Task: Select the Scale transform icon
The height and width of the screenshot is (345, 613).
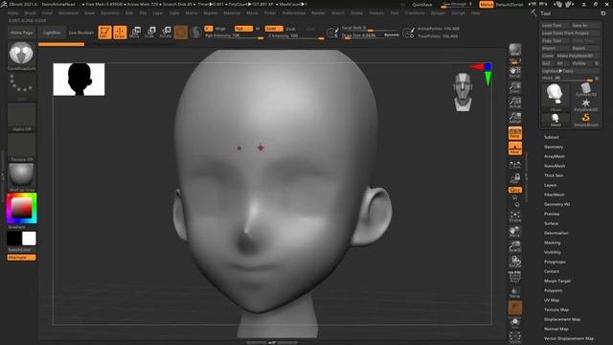Action: coord(150,32)
